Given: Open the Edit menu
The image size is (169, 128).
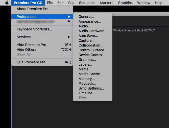Looking at the screenshot, I should point(60,3).
